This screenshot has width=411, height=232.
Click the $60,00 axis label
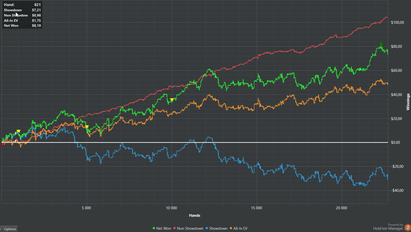coord(396,70)
